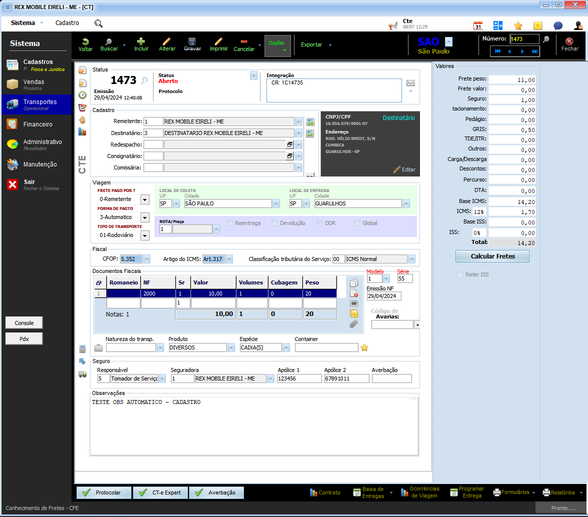Click the gold star favorites icon
The height and width of the screenshot is (517, 588).
[x=518, y=25]
